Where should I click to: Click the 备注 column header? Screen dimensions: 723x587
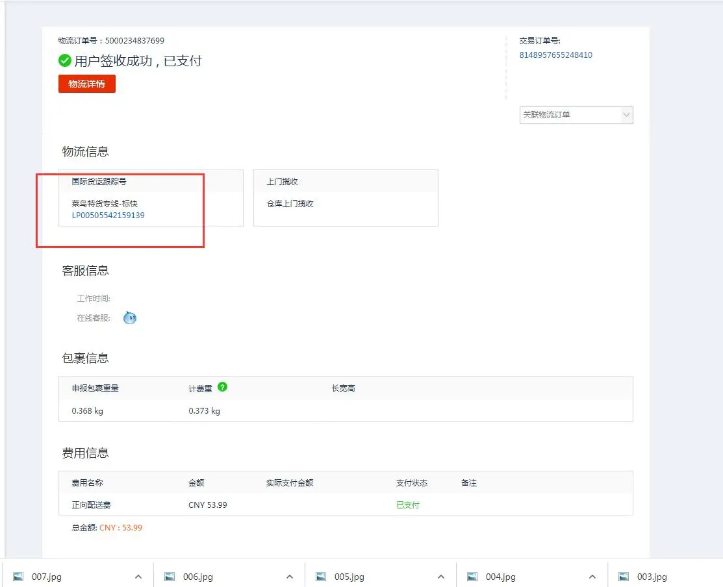(x=469, y=483)
